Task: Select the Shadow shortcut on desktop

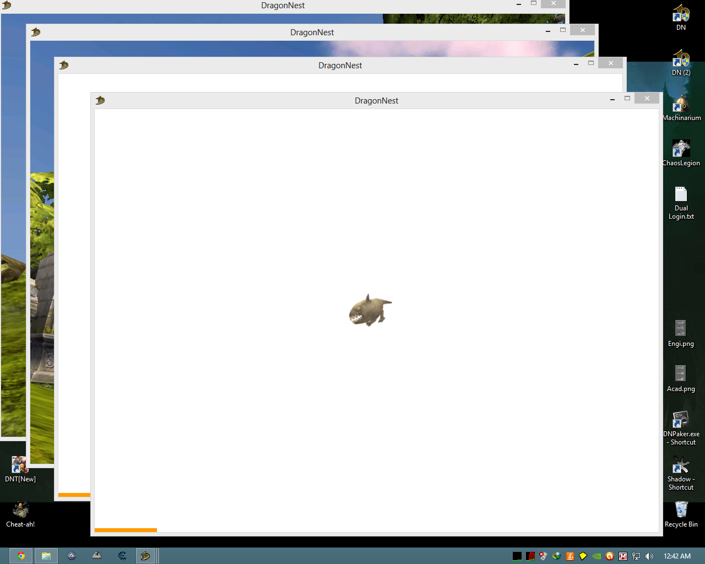Action: (x=681, y=473)
